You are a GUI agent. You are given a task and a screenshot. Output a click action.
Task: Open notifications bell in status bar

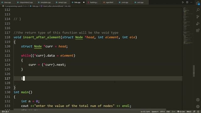pos(198,112)
